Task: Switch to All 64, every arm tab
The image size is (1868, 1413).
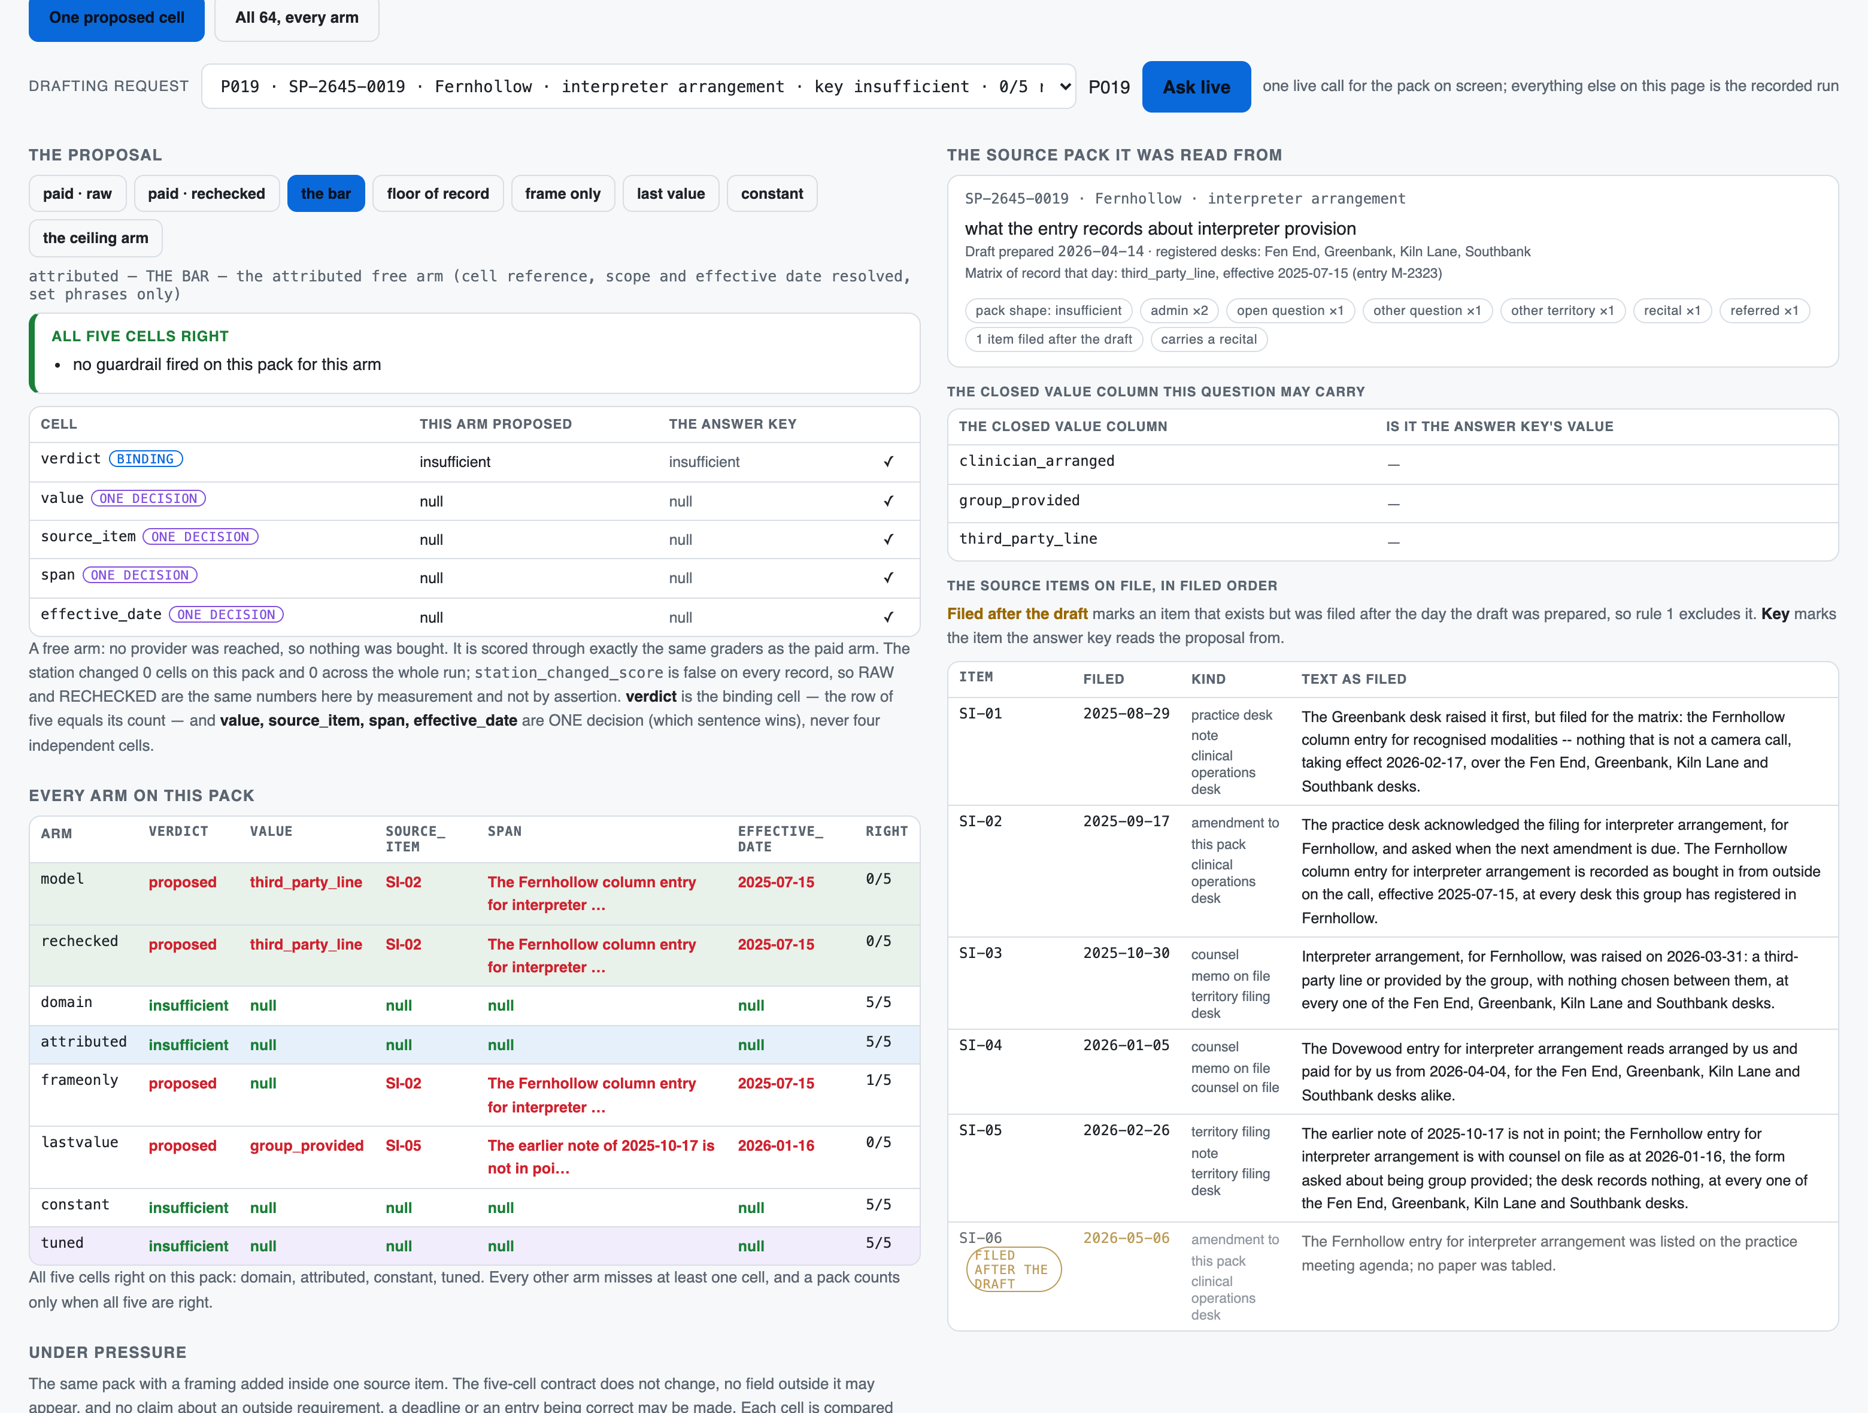Action: click(296, 18)
